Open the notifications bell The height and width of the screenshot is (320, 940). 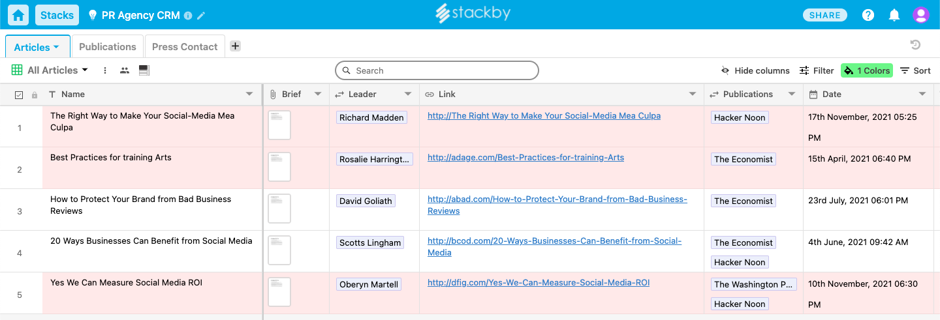[x=894, y=15]
